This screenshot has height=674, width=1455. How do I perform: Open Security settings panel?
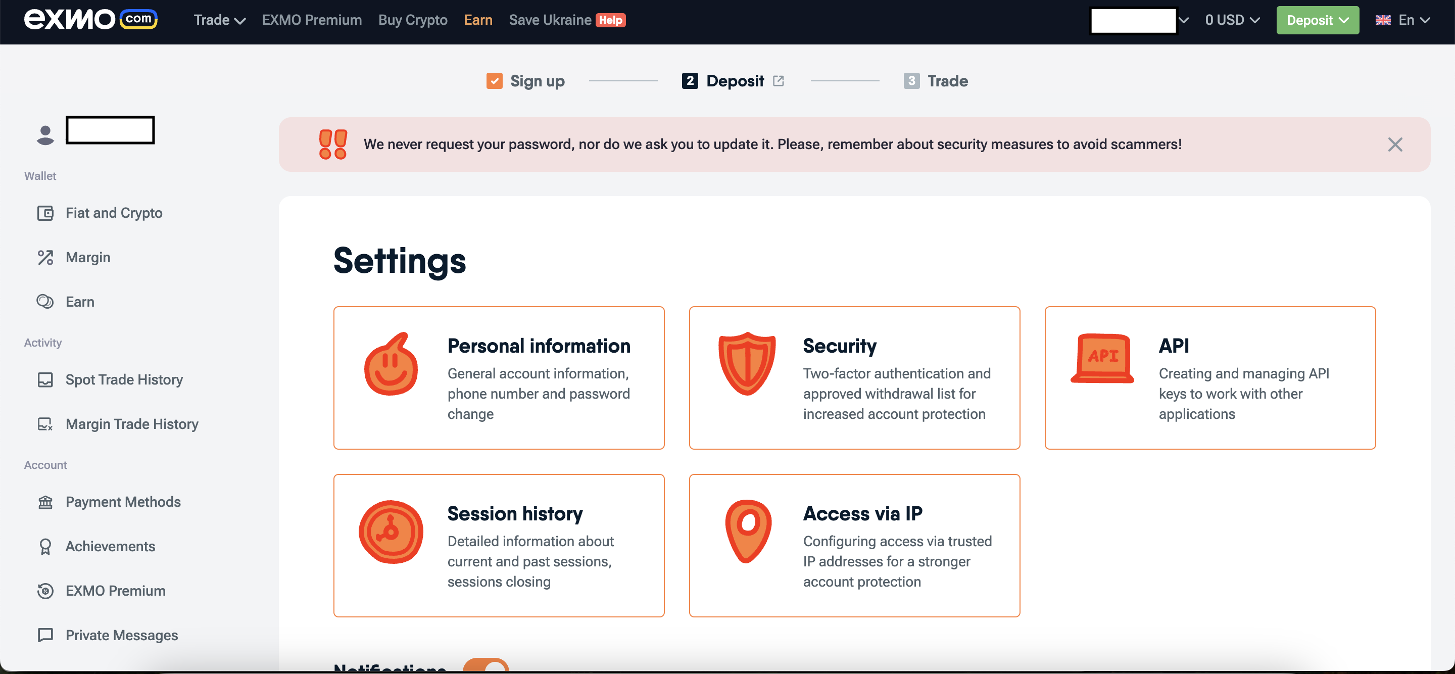click(855, 377)
